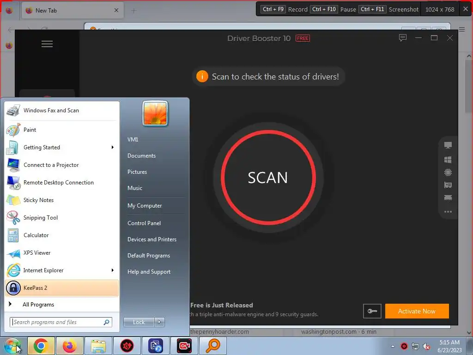Expand the Getting Started submenu arrow

click(x=113, y=147)
